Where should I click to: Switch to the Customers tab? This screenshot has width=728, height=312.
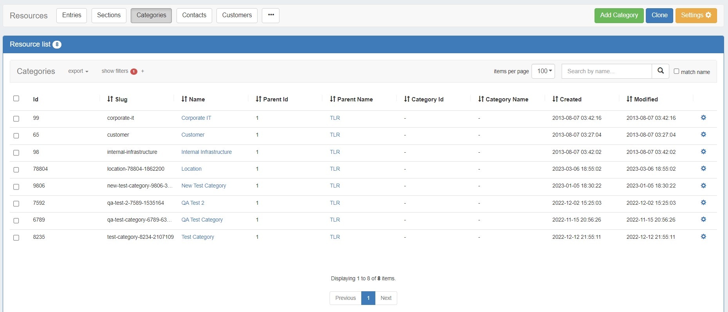[x=237, y=15]
